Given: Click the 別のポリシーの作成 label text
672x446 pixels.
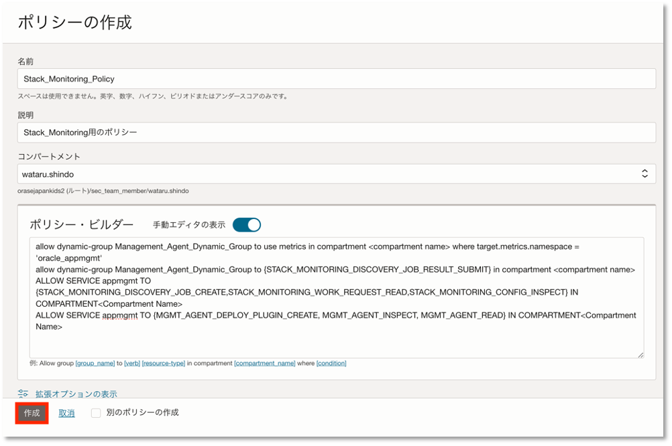Looking at the screenshot, I should point(142,413).
